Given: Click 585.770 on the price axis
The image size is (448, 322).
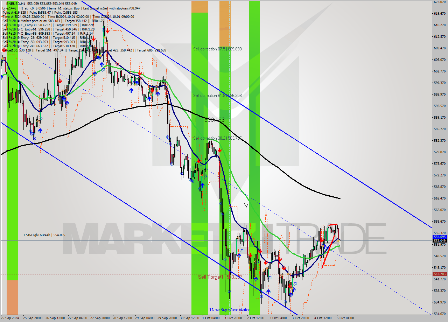Looking at the screenshot, I should pyautogui.click(x=440, y=129).
